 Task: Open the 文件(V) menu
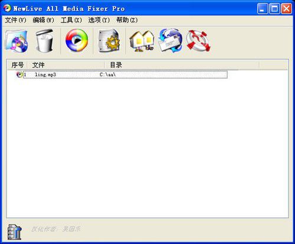pos(15,20)
